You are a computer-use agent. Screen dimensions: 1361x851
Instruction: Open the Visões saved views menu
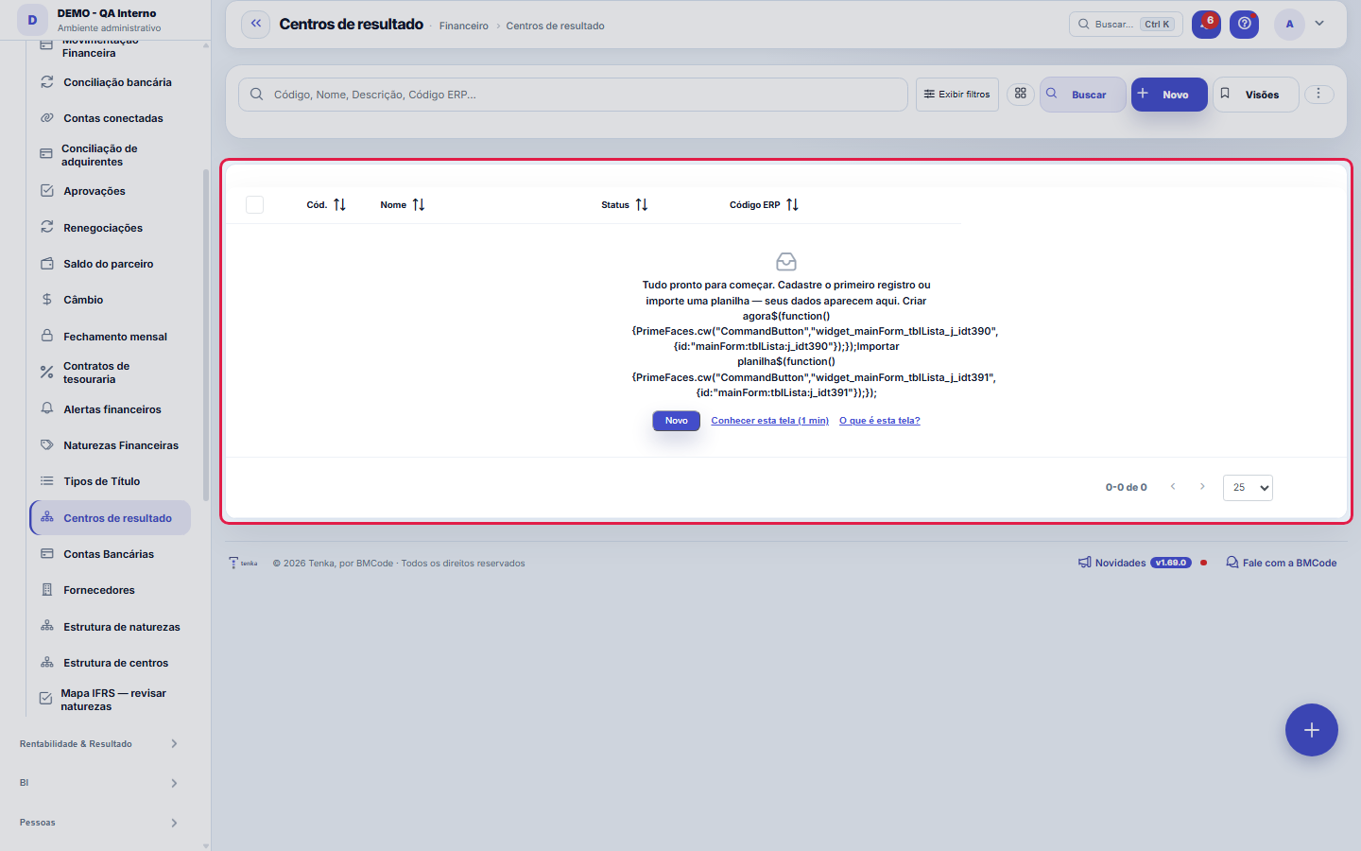1255,95
